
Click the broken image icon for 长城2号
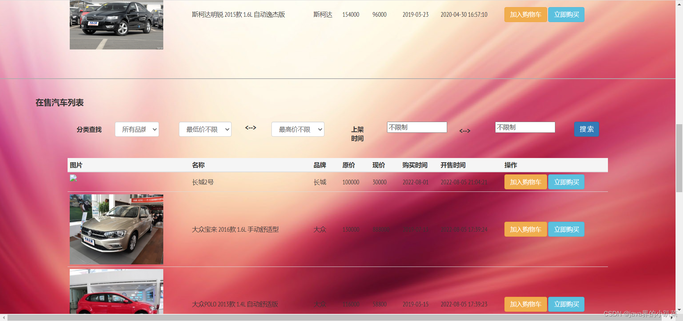point(73,178)
